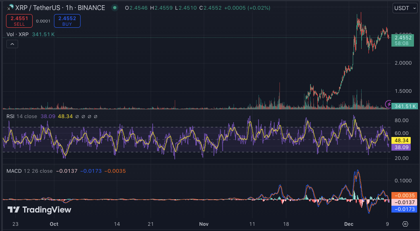Click the blue -0.0173 MACD value tag
420x231 pixels.
[404, 209]
